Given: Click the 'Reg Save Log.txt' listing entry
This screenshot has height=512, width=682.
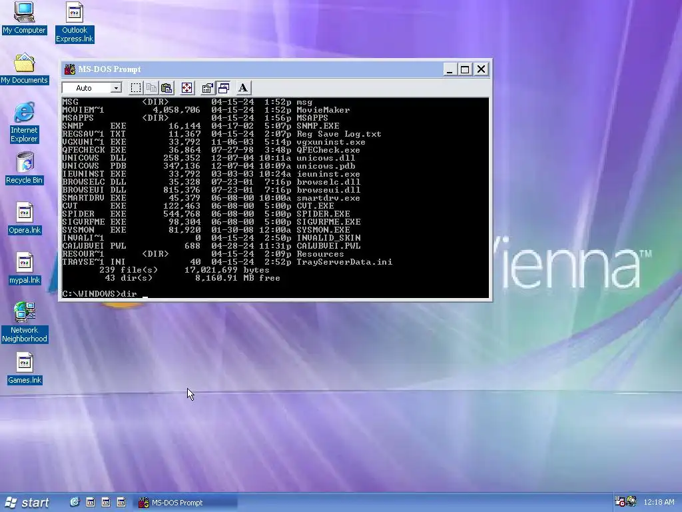Looking at the screenshot, I should 339,134.
